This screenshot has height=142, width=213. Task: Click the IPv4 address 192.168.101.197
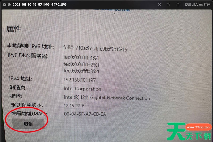(80, 80)
